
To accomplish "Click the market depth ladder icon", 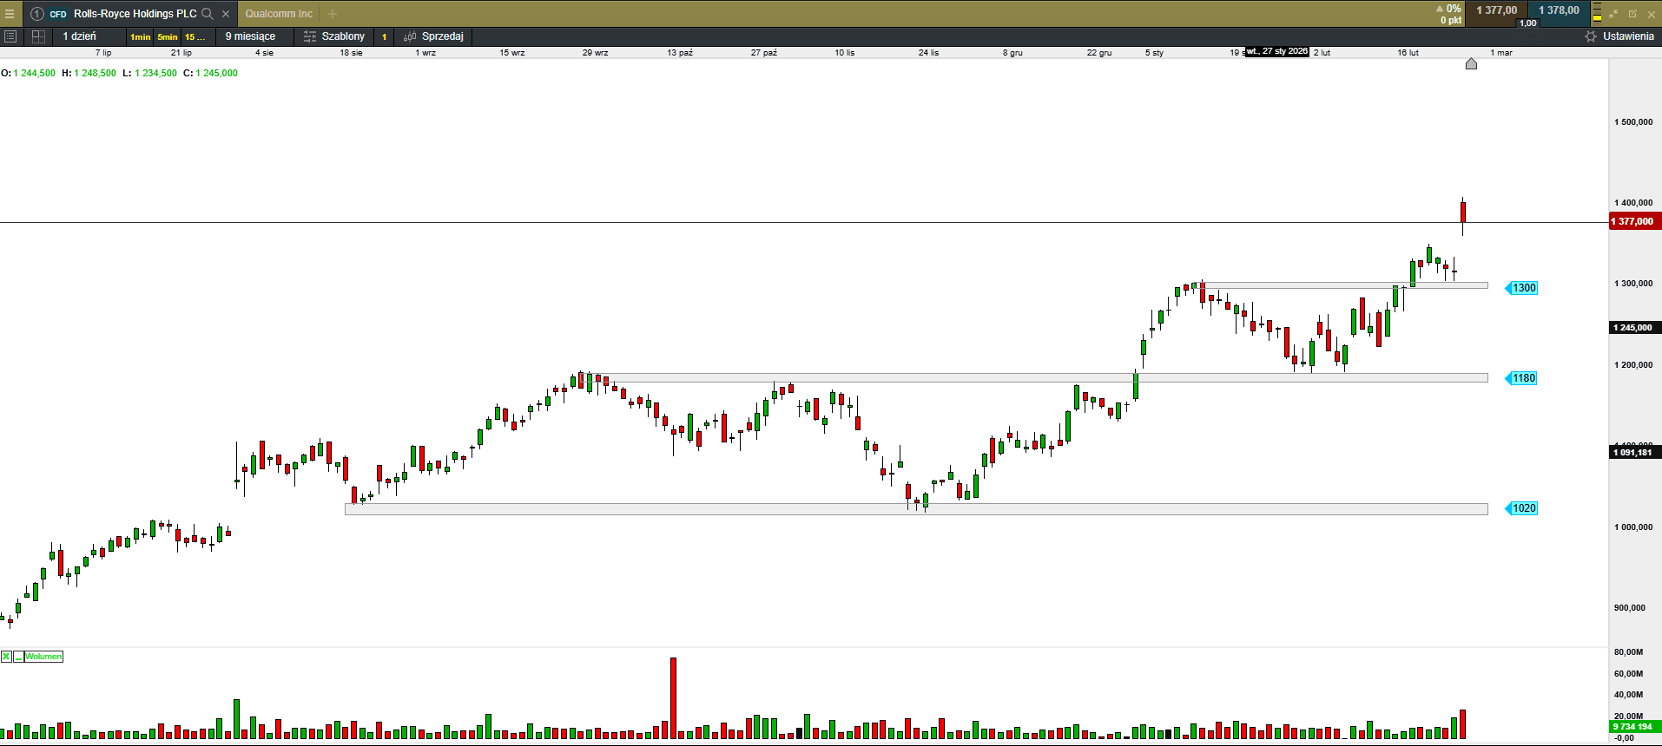I will [x=1597, y=14].
